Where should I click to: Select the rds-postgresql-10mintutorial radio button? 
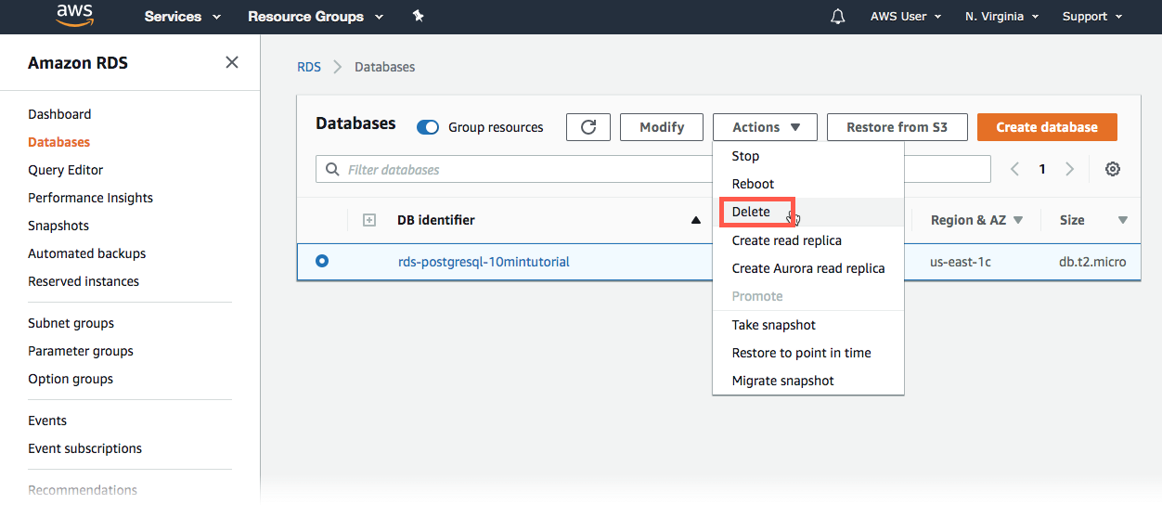pyautogui.click(x=322, y=262)
